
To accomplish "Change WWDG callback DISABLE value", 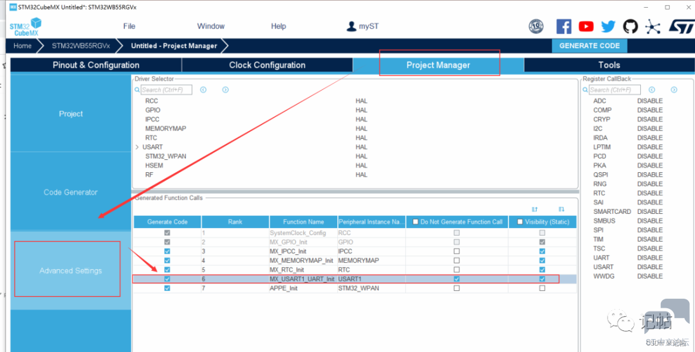I will click(x=650, y=276).
